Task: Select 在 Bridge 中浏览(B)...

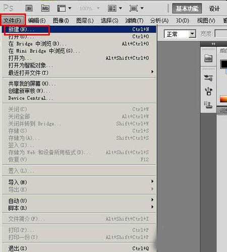Action: tap(79, 44)
